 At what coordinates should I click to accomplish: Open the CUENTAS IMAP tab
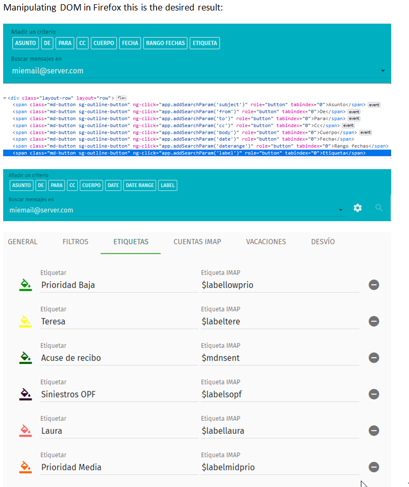[x=197, y=242]
